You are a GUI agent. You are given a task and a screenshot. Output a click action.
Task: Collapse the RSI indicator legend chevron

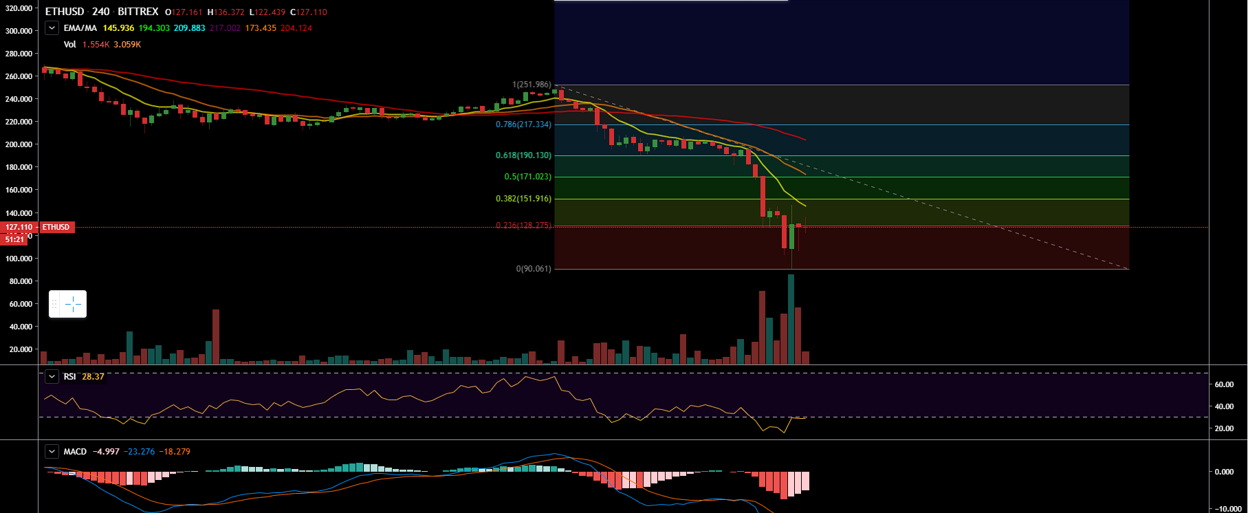52,377
